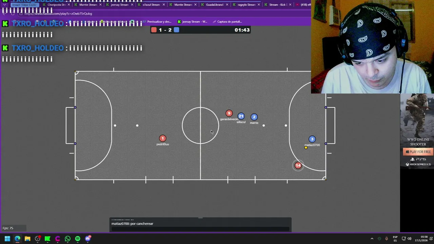This screenshot has width=434, height=244.
Task: Click the yellow ball on the pitch
Action: (306, 147)
